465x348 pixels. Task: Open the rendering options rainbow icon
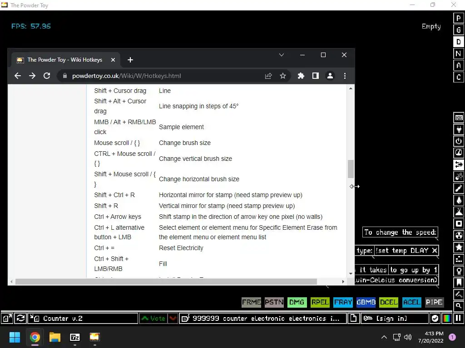point(447,319)
